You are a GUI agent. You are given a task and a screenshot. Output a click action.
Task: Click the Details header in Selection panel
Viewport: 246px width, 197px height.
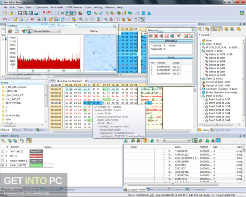(x=171, y=57)
